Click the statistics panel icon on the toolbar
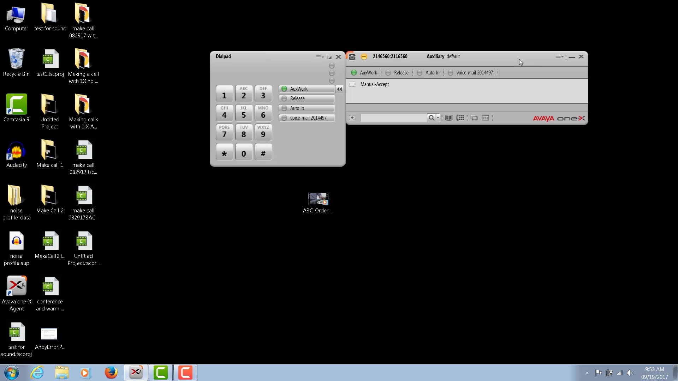678x381 pixels. click(486, 118)
